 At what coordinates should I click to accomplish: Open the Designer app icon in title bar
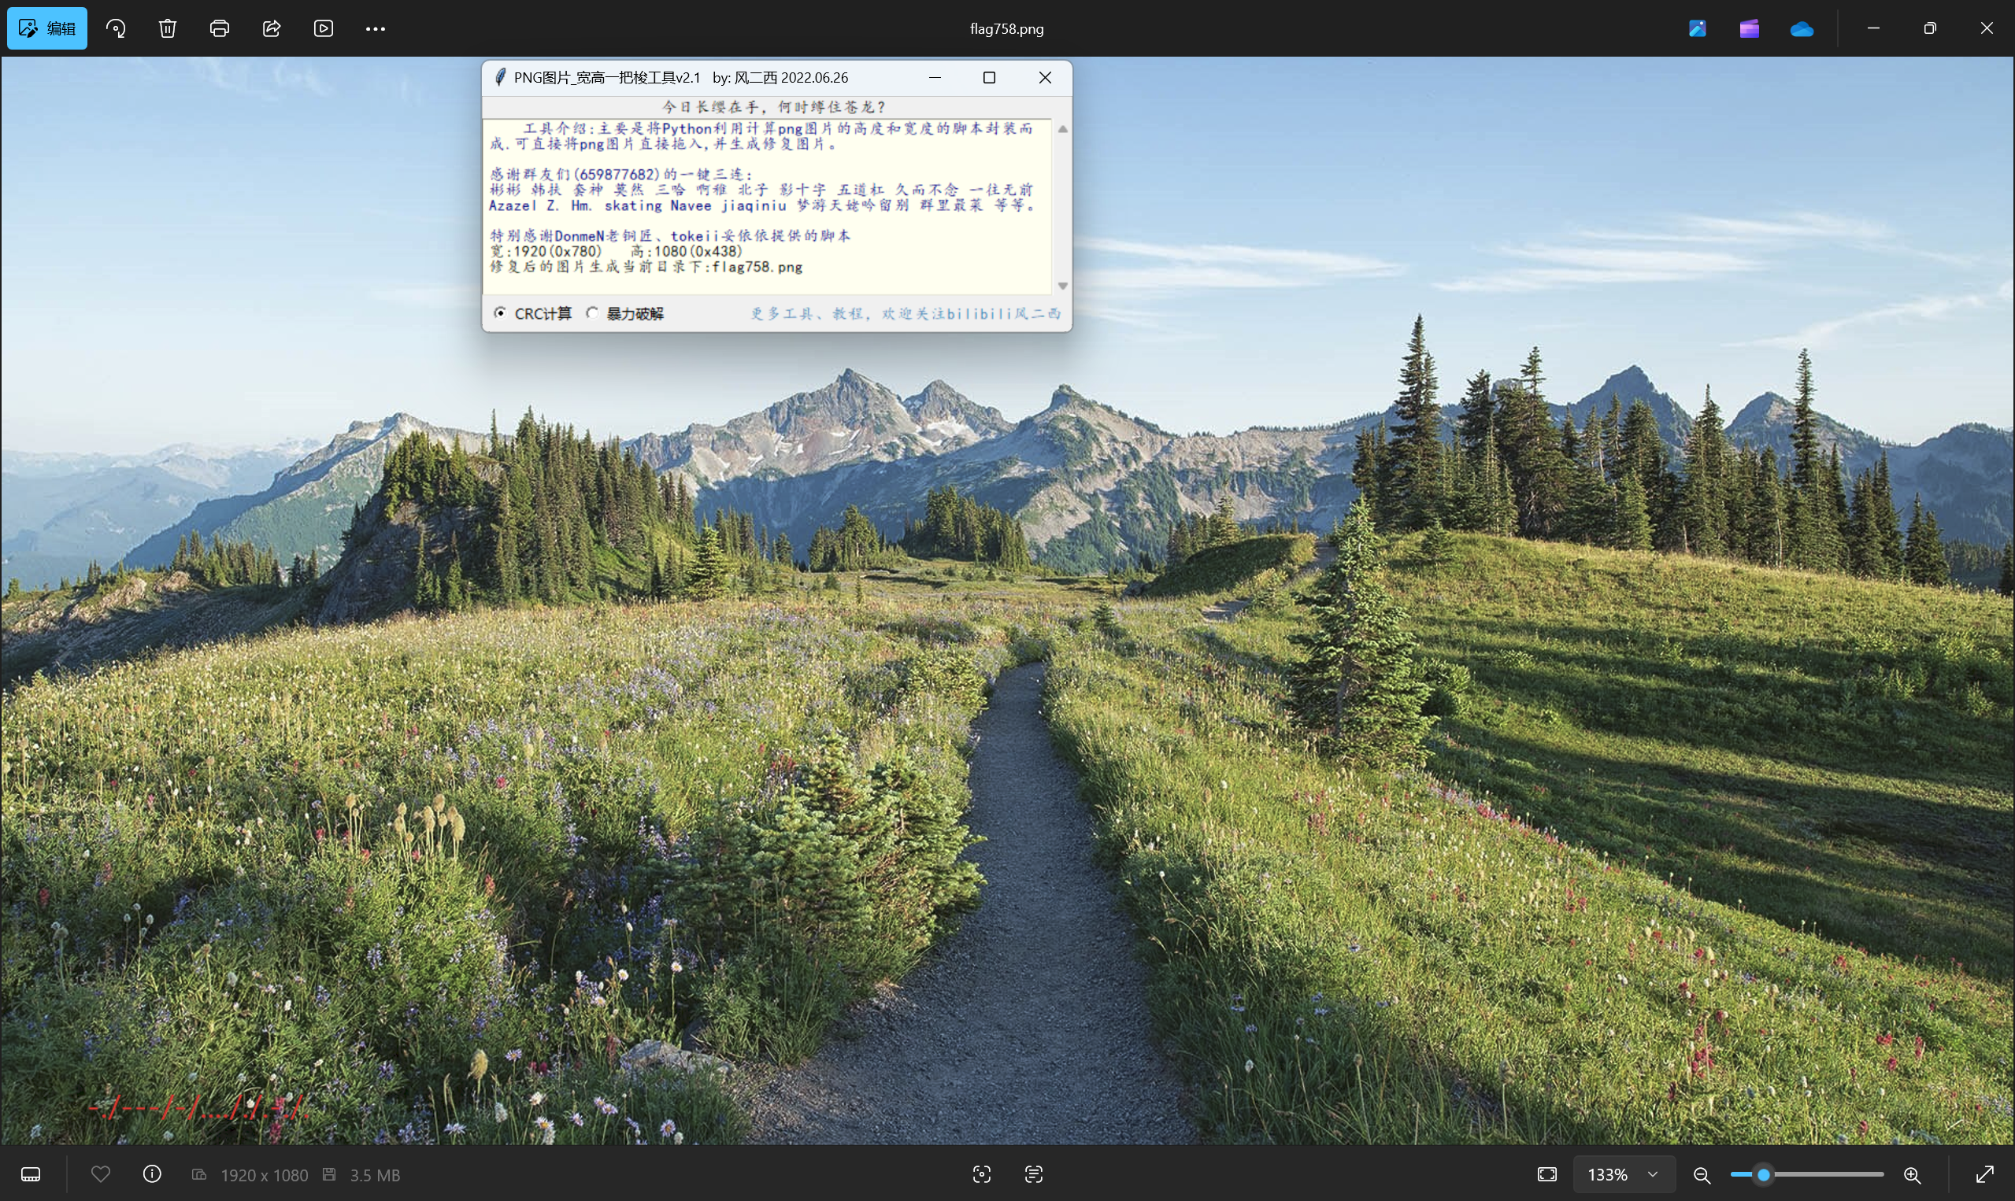click(x=1698, y=28)
